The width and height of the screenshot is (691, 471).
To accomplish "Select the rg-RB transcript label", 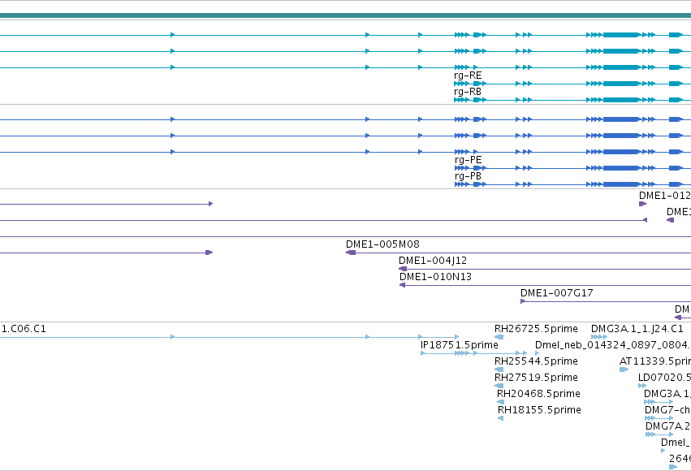I will [x=468, y=92].
